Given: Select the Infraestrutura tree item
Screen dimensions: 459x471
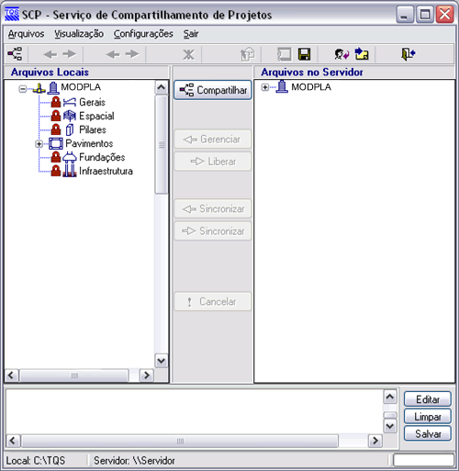Looking at the screenshot, I should (106, 171).
